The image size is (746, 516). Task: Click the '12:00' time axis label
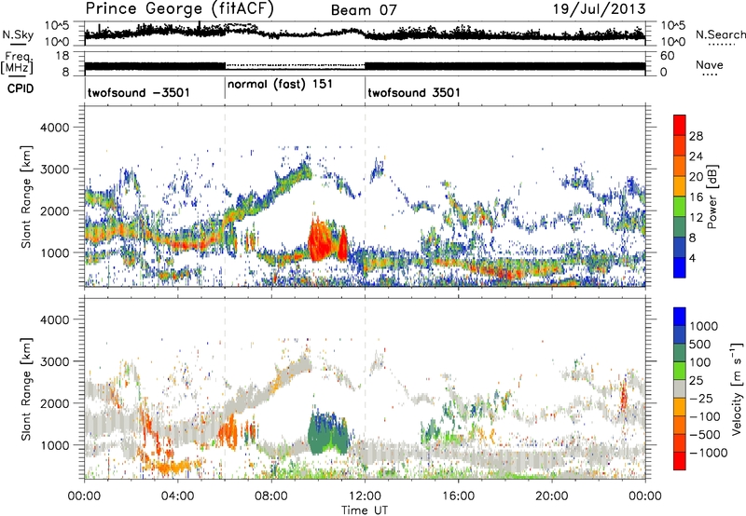pos(365,496)
